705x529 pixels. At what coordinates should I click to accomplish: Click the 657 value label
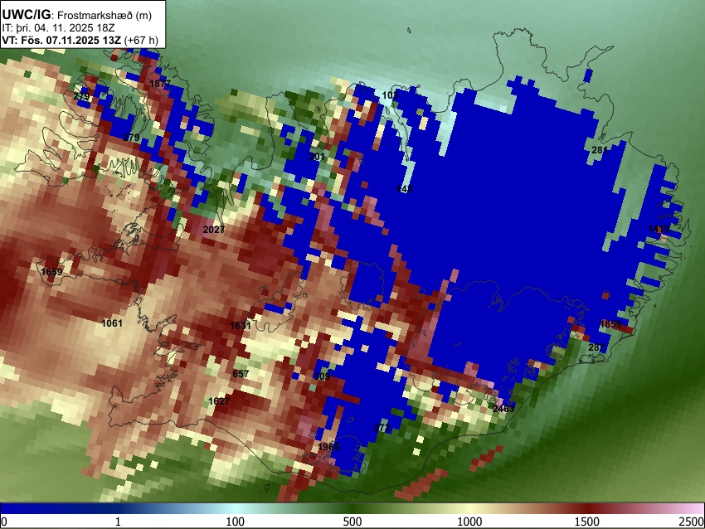[x=241, y=374]
